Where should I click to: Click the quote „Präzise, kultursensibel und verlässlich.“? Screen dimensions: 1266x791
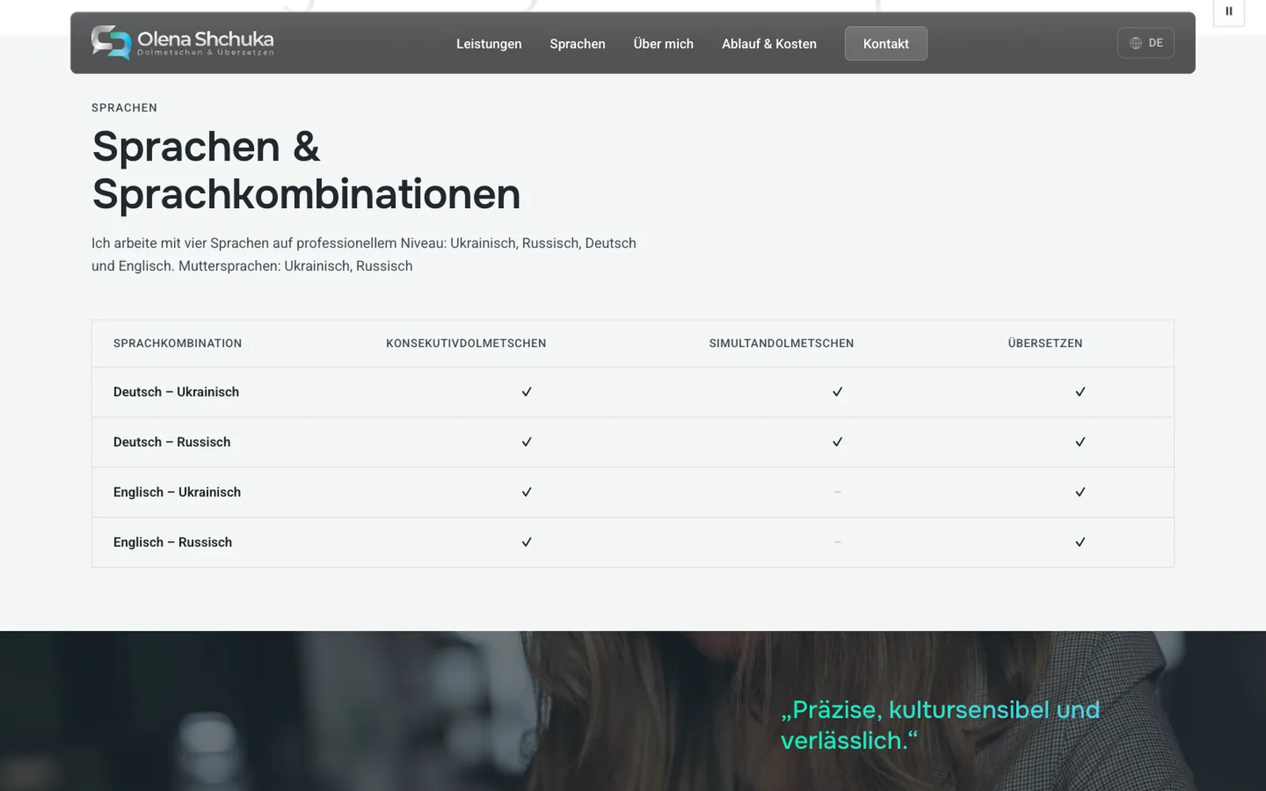point(940,725)
